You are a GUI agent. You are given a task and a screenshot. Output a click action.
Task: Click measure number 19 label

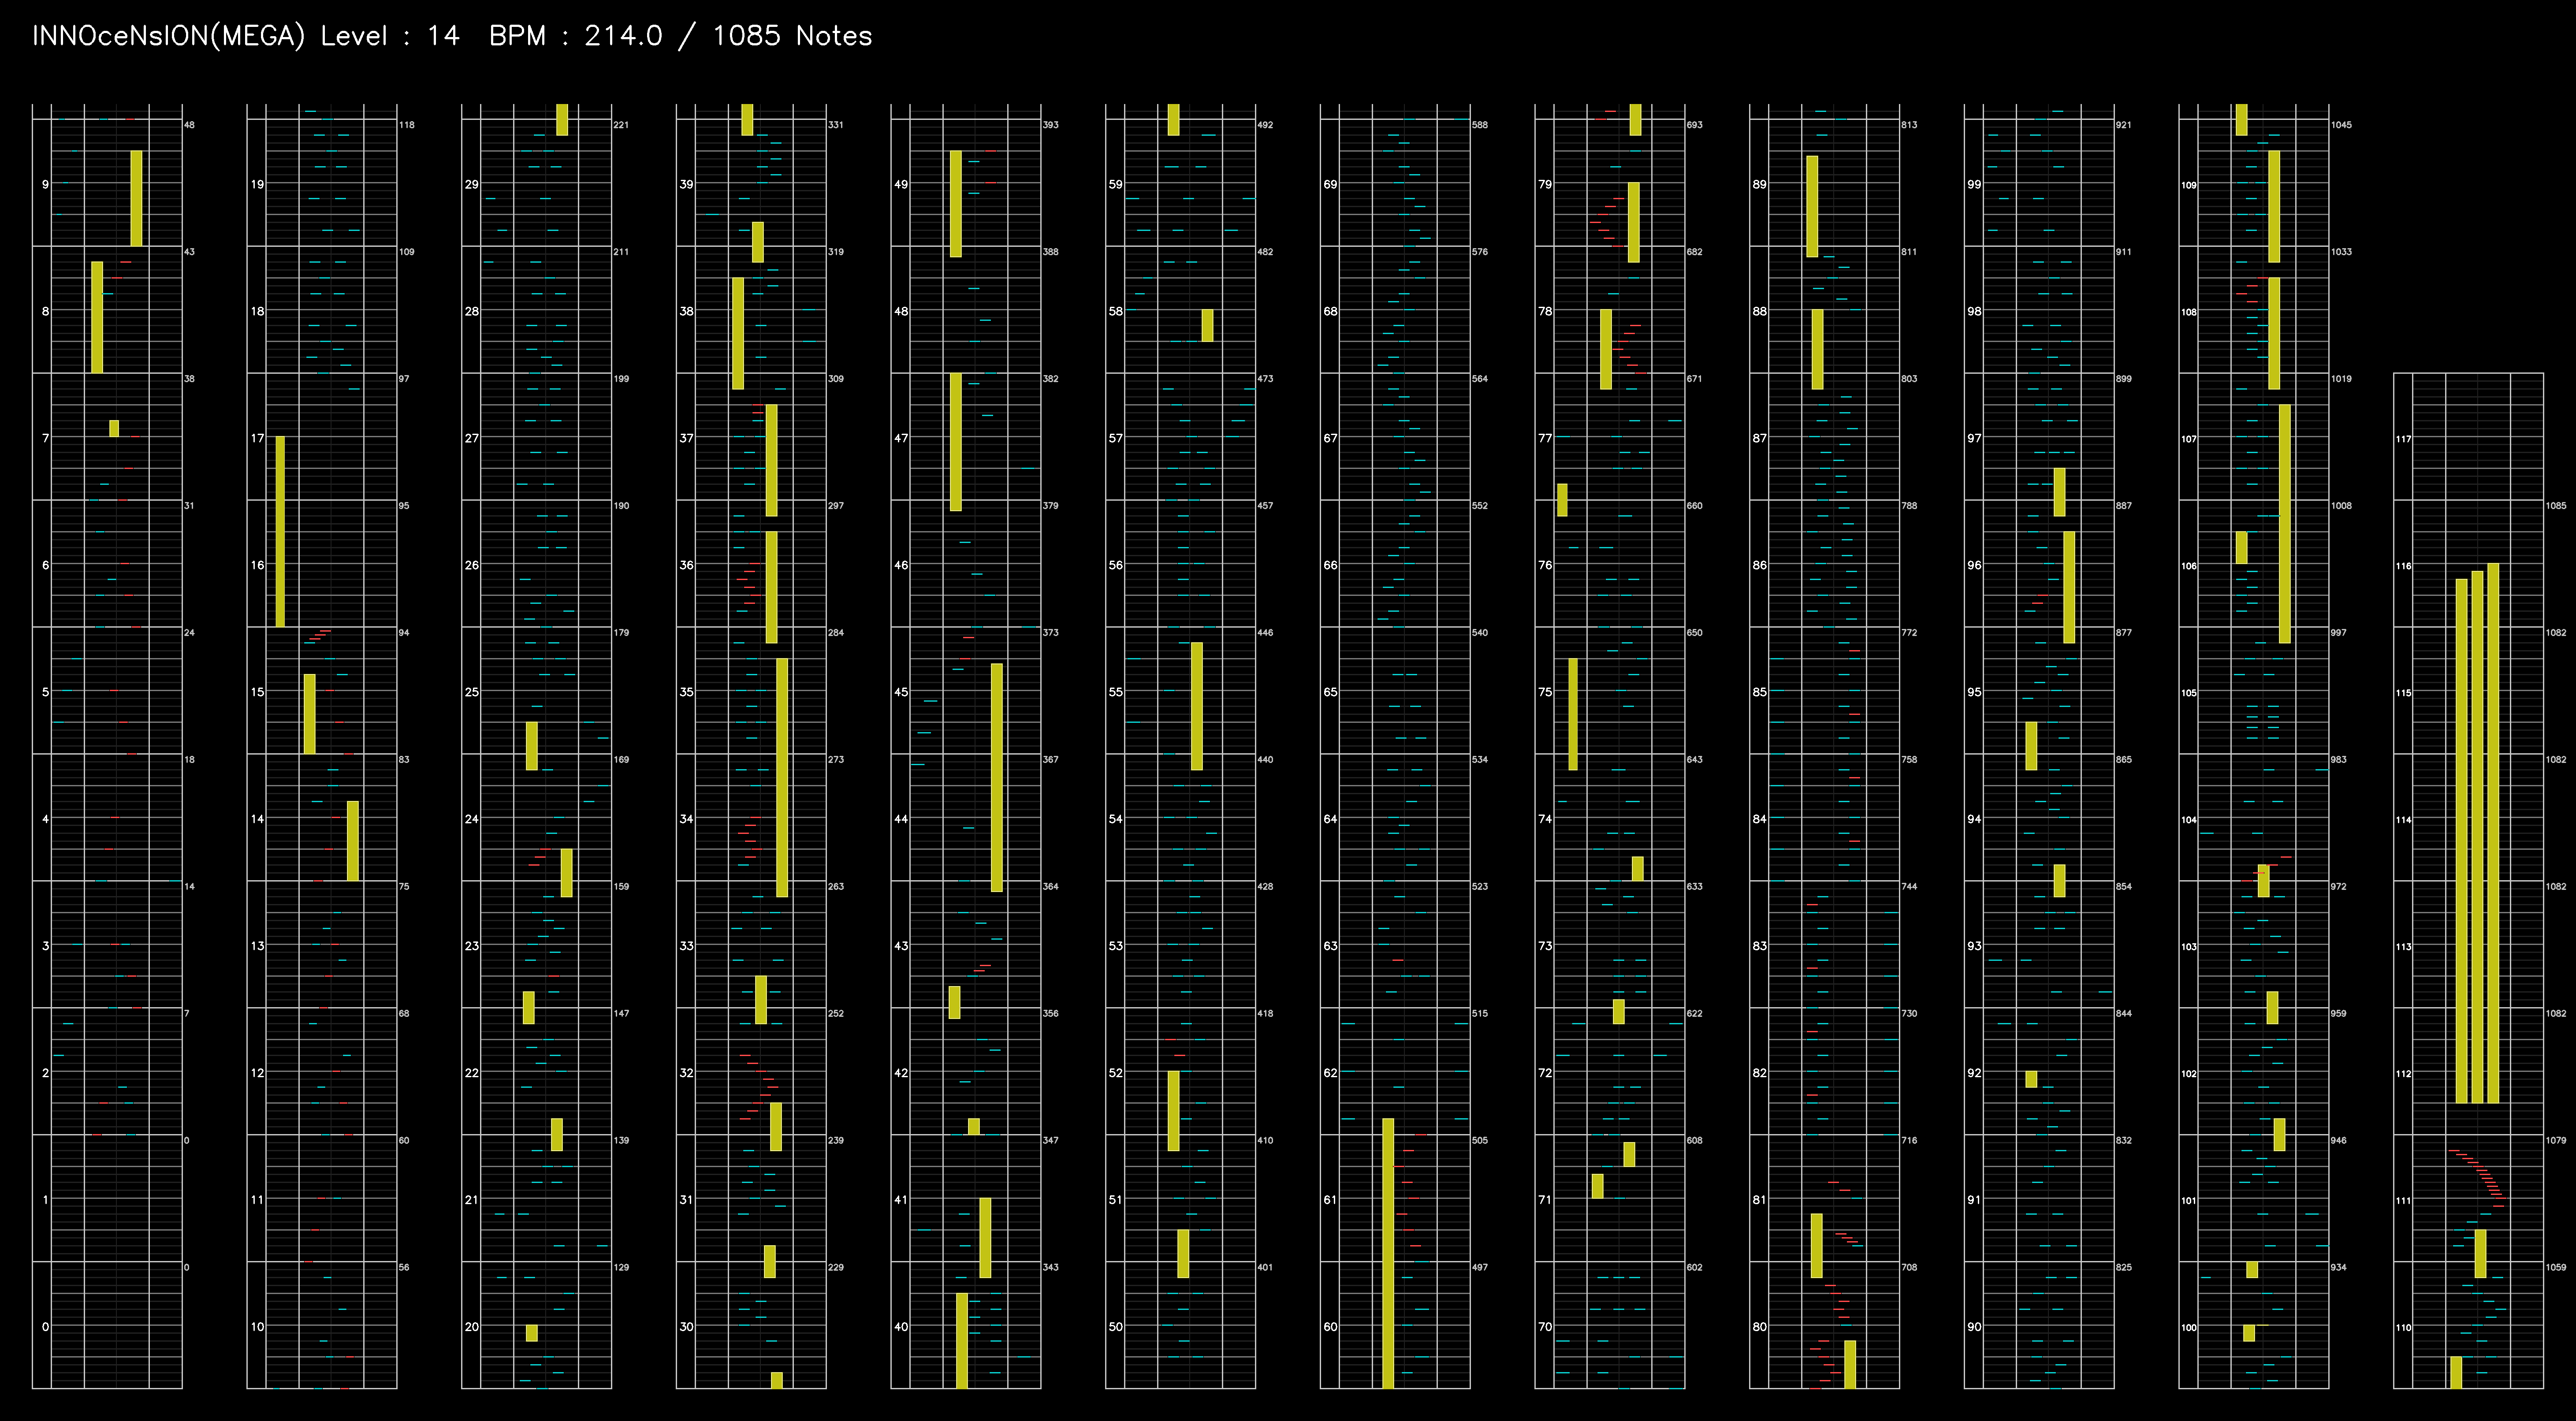(x=258, y=184)
